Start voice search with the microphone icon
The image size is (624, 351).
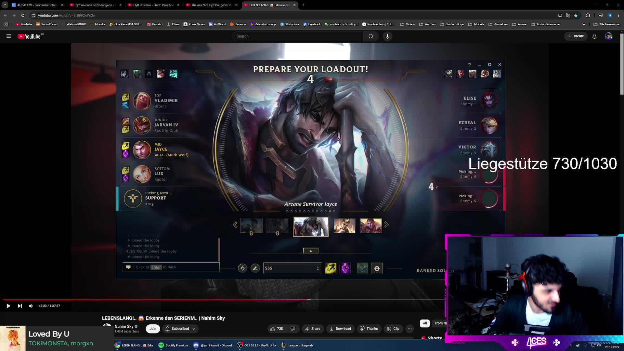[x=387, y=36]
